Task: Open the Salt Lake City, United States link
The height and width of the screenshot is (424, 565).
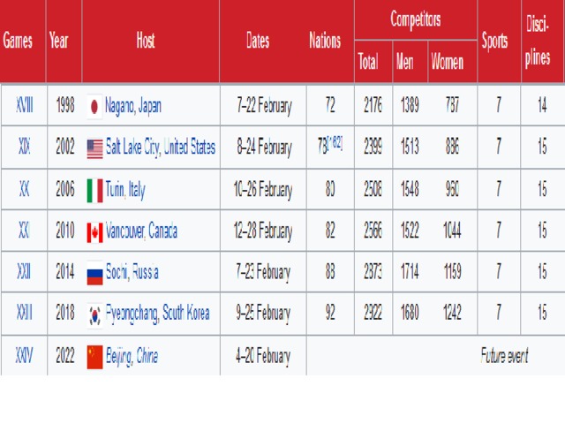Action: point(161,148)
